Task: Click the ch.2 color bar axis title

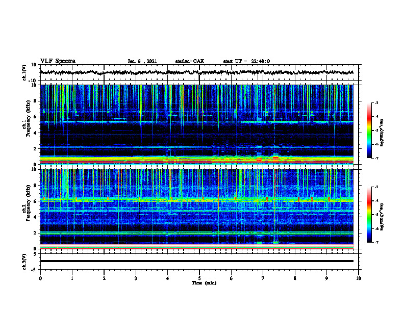Action: [x=382, y=217]
